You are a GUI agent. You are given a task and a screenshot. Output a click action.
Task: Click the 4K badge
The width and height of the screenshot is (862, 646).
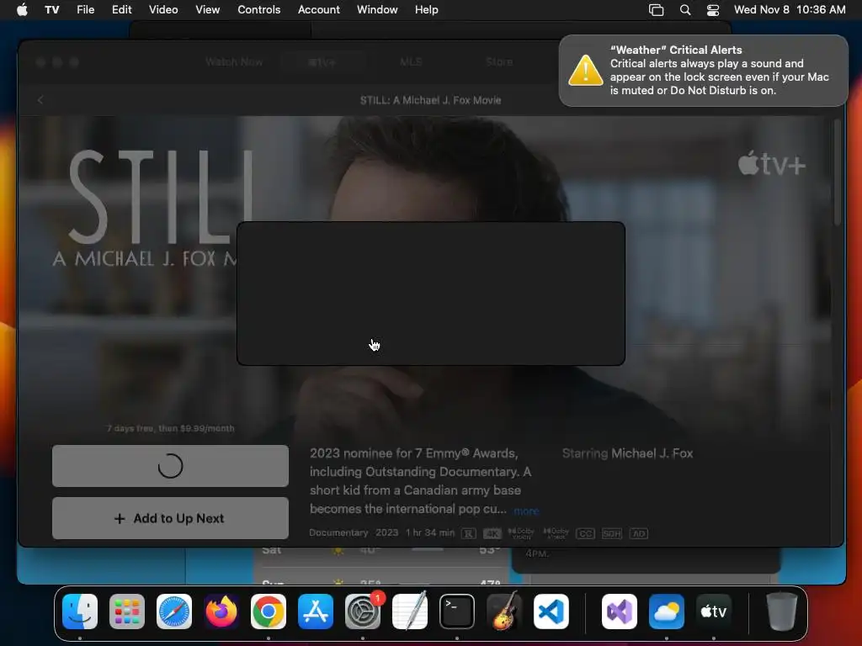pyautogui.click(x=492, y=533)
